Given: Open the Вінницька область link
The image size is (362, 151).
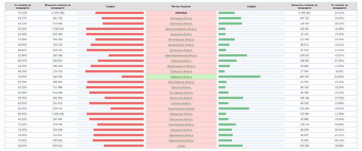Looking at the screenshot, I should tap(181, 18).
